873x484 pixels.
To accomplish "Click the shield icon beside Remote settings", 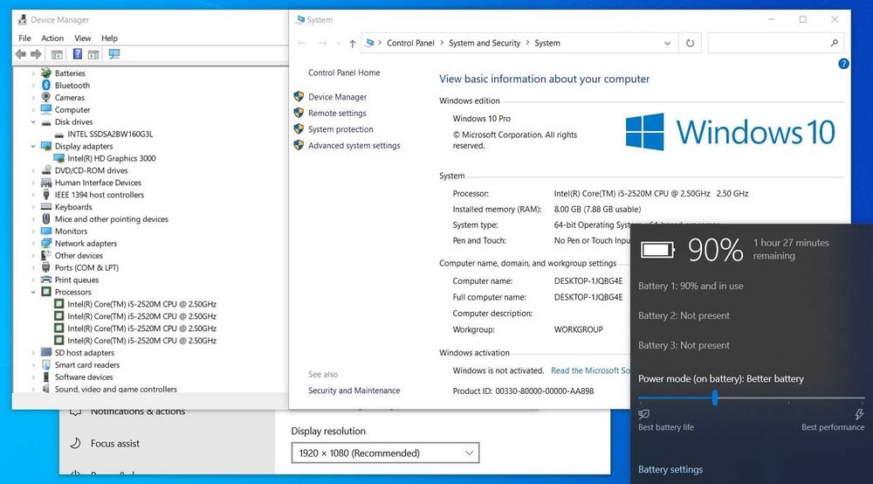I will point(299,113).
